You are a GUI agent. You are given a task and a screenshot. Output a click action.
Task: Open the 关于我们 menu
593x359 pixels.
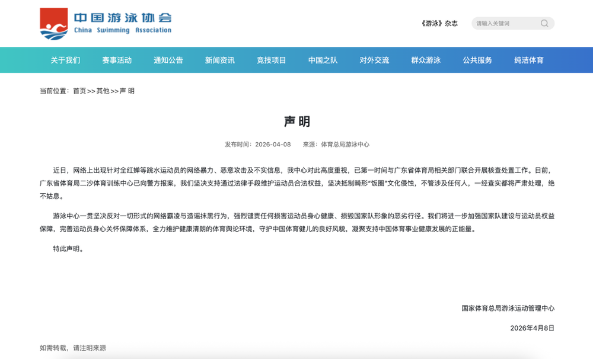pos(65,60)
